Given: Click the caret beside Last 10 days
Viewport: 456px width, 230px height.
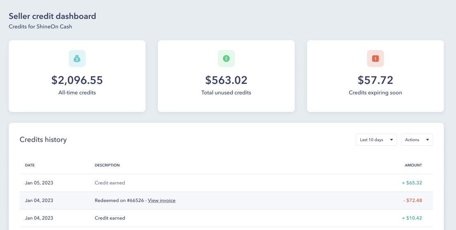Looking at the screenshot, I should pos(392,140).
